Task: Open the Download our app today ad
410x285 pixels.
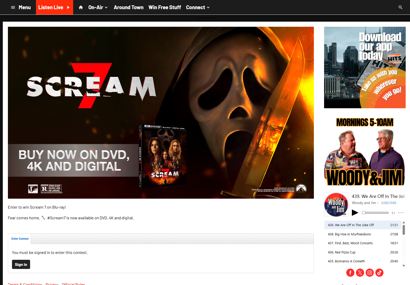Action: tap(365, 67)
